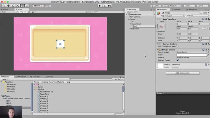The width and height of the screenshot is (210, 118).
Task: Switch to the Navigation tab
Action: [192, 10]
